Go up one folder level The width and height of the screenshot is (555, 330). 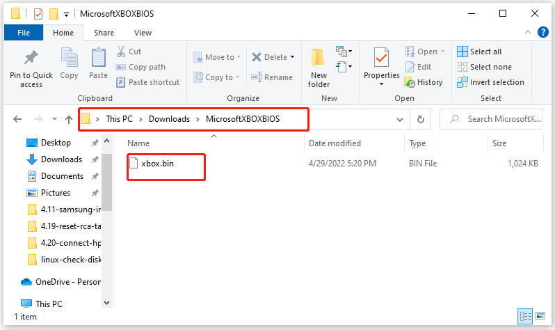click(x=69, y=119)
